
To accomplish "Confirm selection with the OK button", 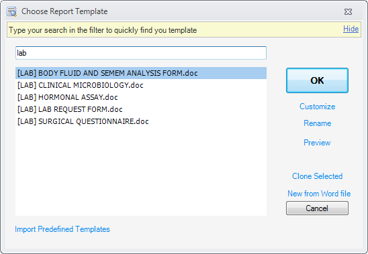I will (317, 80).
